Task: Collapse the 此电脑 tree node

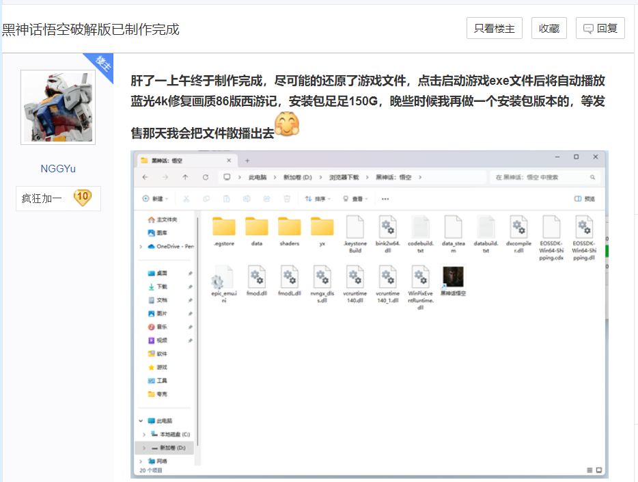Action: pos(141,421)
